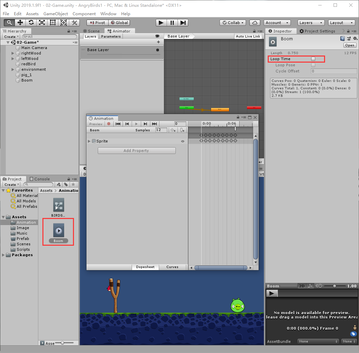Click search by type icon in Project
This screenshot has width=359, height=353.
pyautogui.click(x=59, y=184)
